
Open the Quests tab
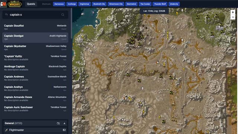pos(31,4)
